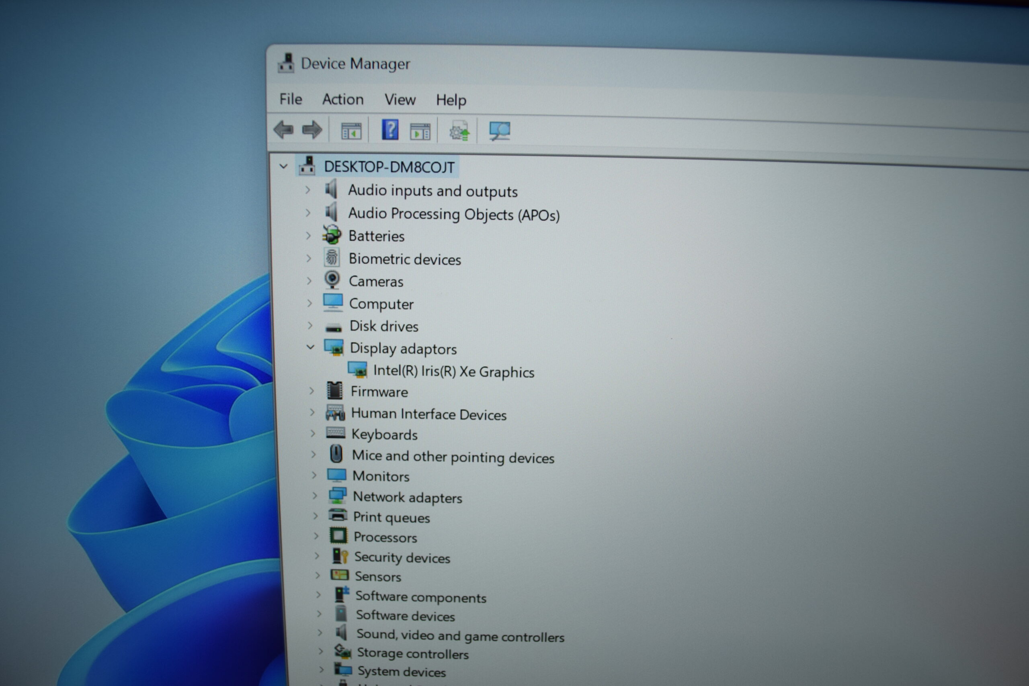Screen dimensions: 1029x686
Task: Click the Update device driver toolbar icon
Action: (x=459, y=131)
